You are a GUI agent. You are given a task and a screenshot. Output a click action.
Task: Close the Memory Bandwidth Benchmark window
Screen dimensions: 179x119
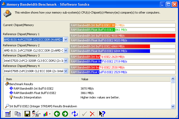point(175,4)
